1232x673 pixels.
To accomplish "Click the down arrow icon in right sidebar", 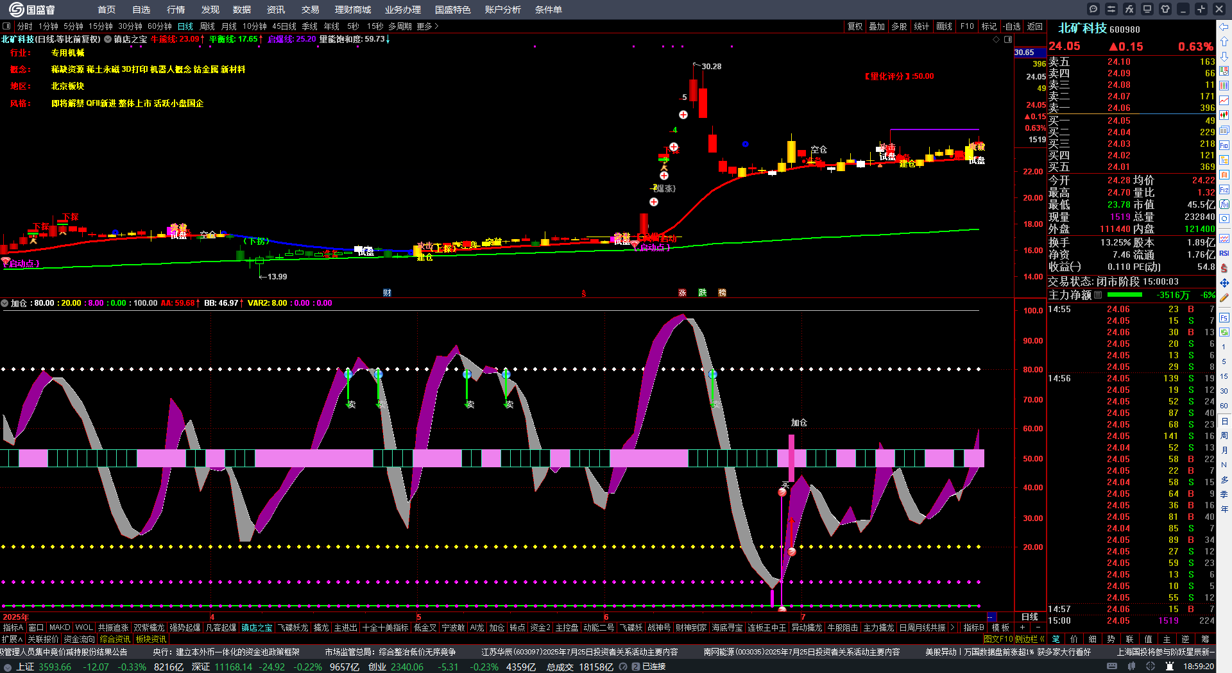I will click(x=1224, y=56).
